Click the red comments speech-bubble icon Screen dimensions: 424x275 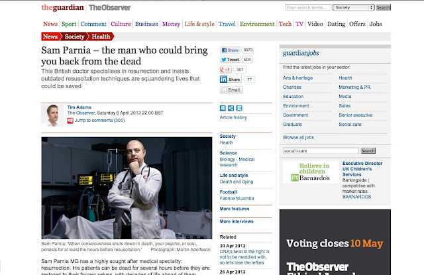coord(70,121)
